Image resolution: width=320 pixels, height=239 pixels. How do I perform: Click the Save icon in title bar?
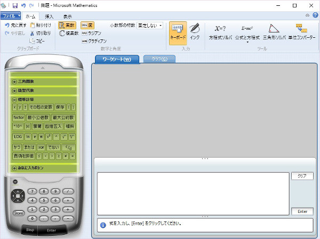coord(15,5)
